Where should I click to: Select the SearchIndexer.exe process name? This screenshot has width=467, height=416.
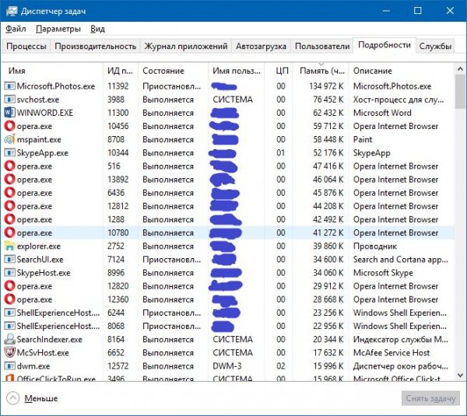pos(50,340)
